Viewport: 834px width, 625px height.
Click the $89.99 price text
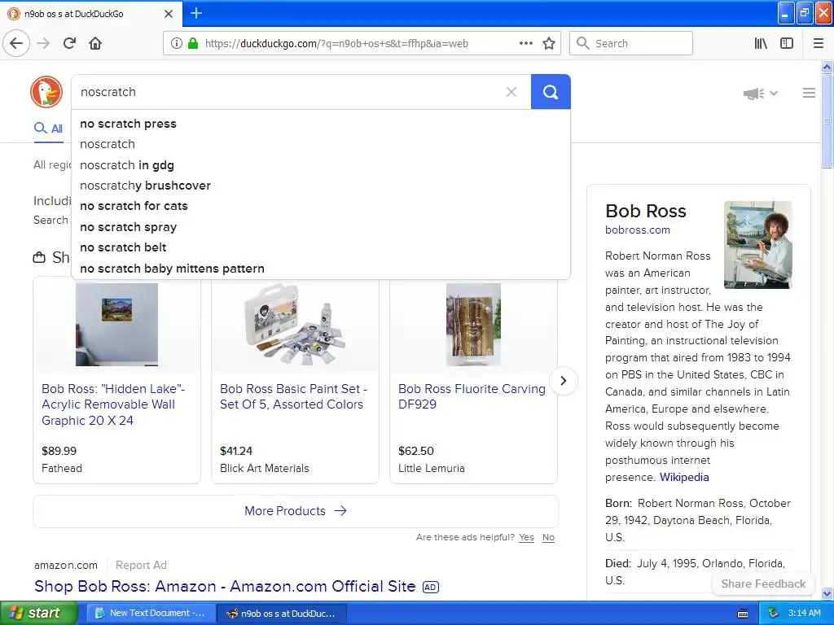59,451
